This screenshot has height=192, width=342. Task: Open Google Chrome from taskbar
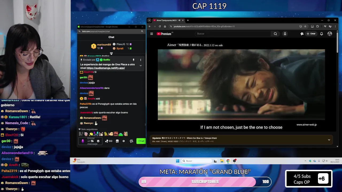228,161
